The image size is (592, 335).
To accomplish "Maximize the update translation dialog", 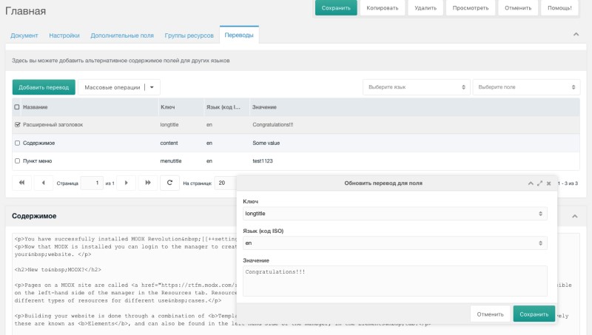I will click(539, 183).
